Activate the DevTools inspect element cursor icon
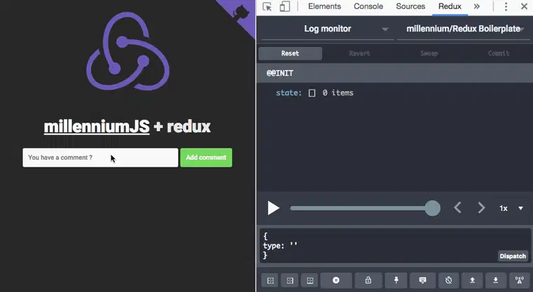533x292 pixels. (267, 6)
